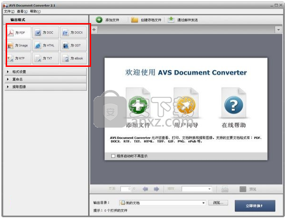The image size is (289, 219).
Task: Click the green Add Files toolbar icon
Action: point(99,20)
